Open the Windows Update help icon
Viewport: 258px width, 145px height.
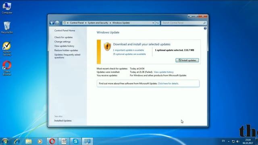pyautogui.click(x=205, y=29)
